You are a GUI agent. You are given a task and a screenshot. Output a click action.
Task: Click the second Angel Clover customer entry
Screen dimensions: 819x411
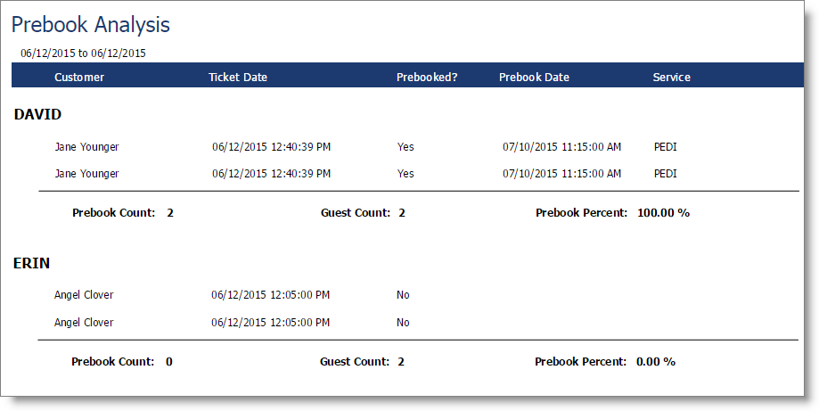tap(84, 323)
